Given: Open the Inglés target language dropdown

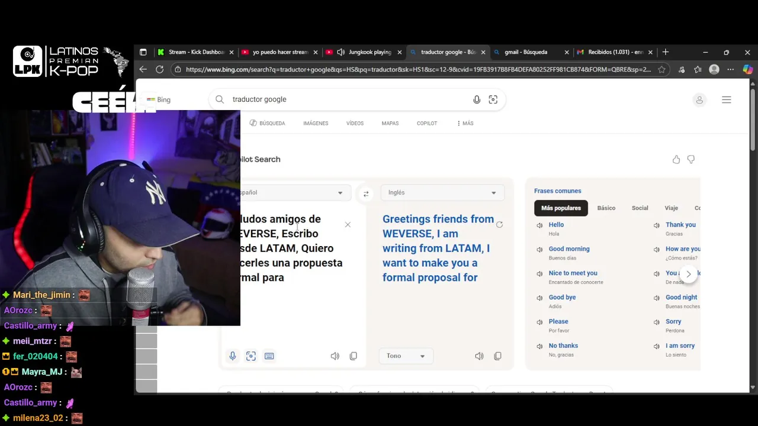Looking at the screenshot, I should [442, 192].
